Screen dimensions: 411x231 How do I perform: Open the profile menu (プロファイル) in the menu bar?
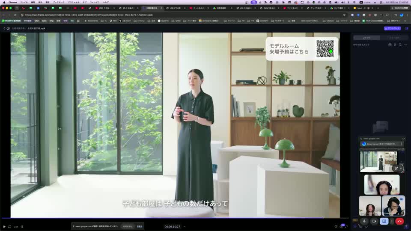(73, 2)
